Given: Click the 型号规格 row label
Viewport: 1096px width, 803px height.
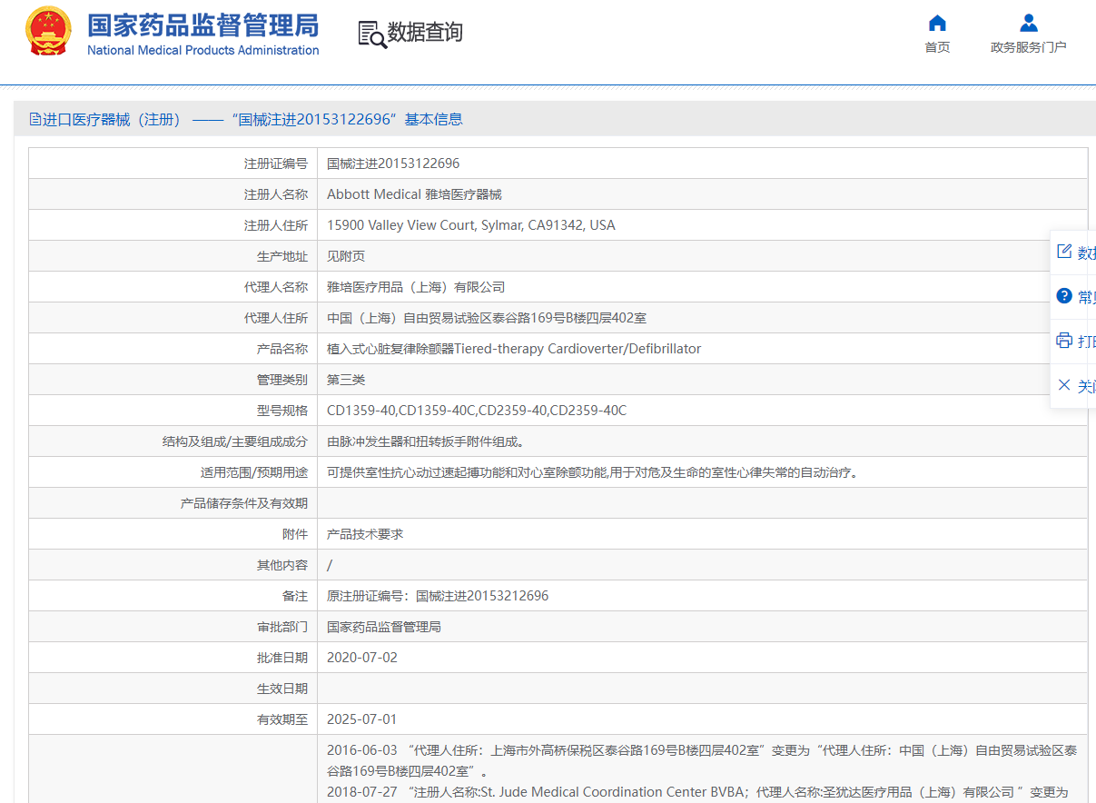Looking at the screenshot, I should pos(282,411).
